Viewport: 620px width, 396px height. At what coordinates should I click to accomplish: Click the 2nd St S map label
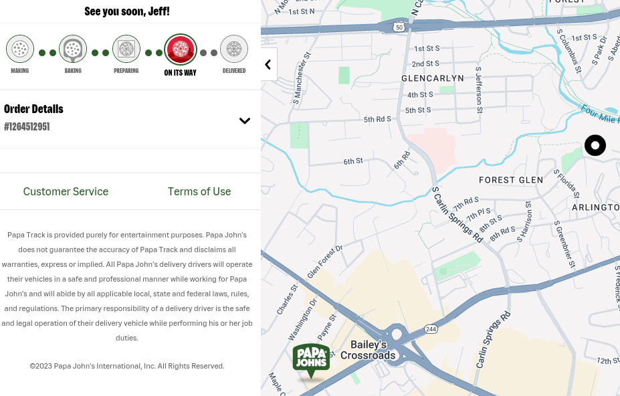click(425, 64)
